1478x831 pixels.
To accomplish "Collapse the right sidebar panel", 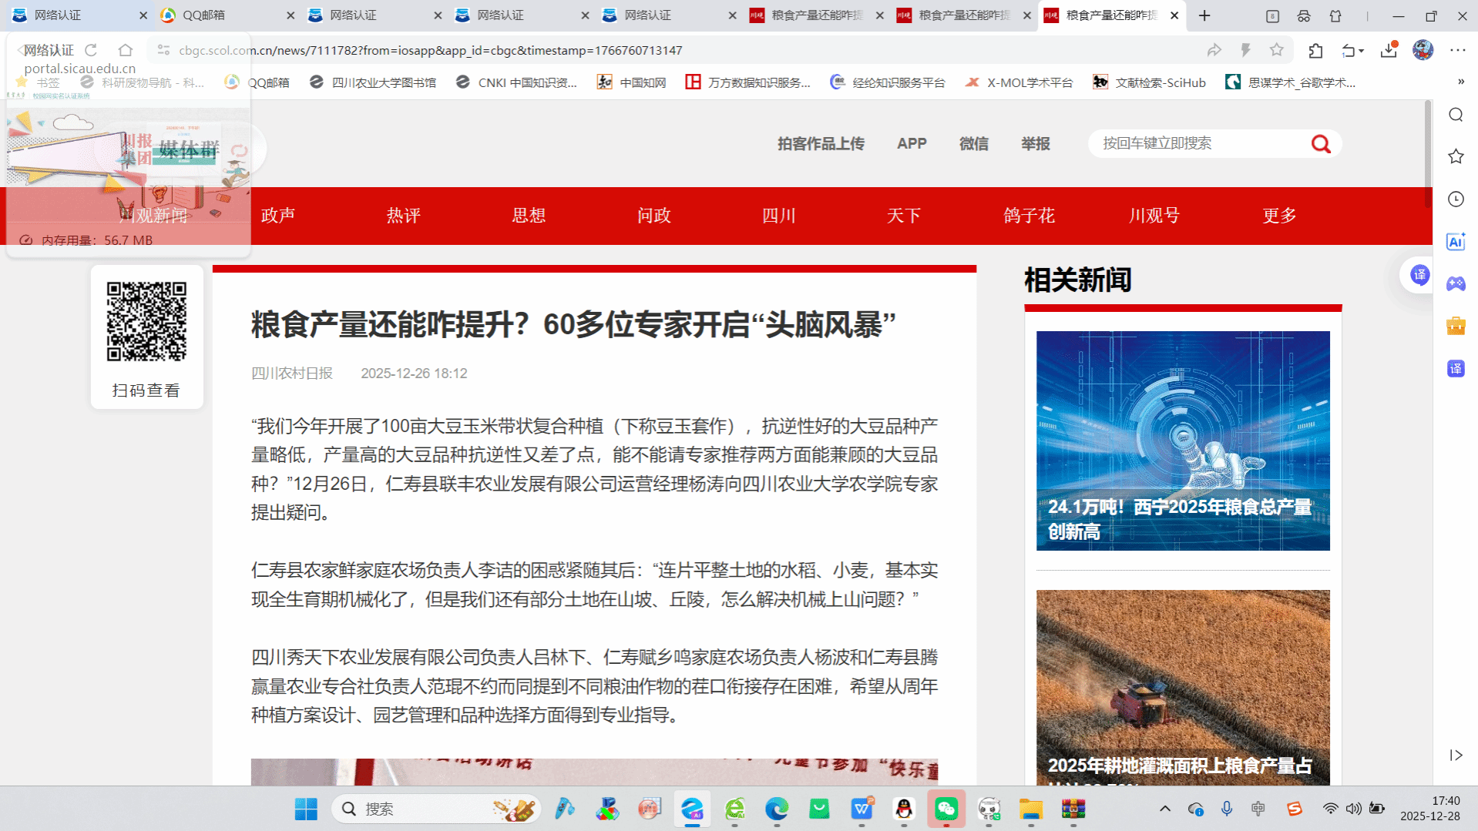I will (1455, 755).
